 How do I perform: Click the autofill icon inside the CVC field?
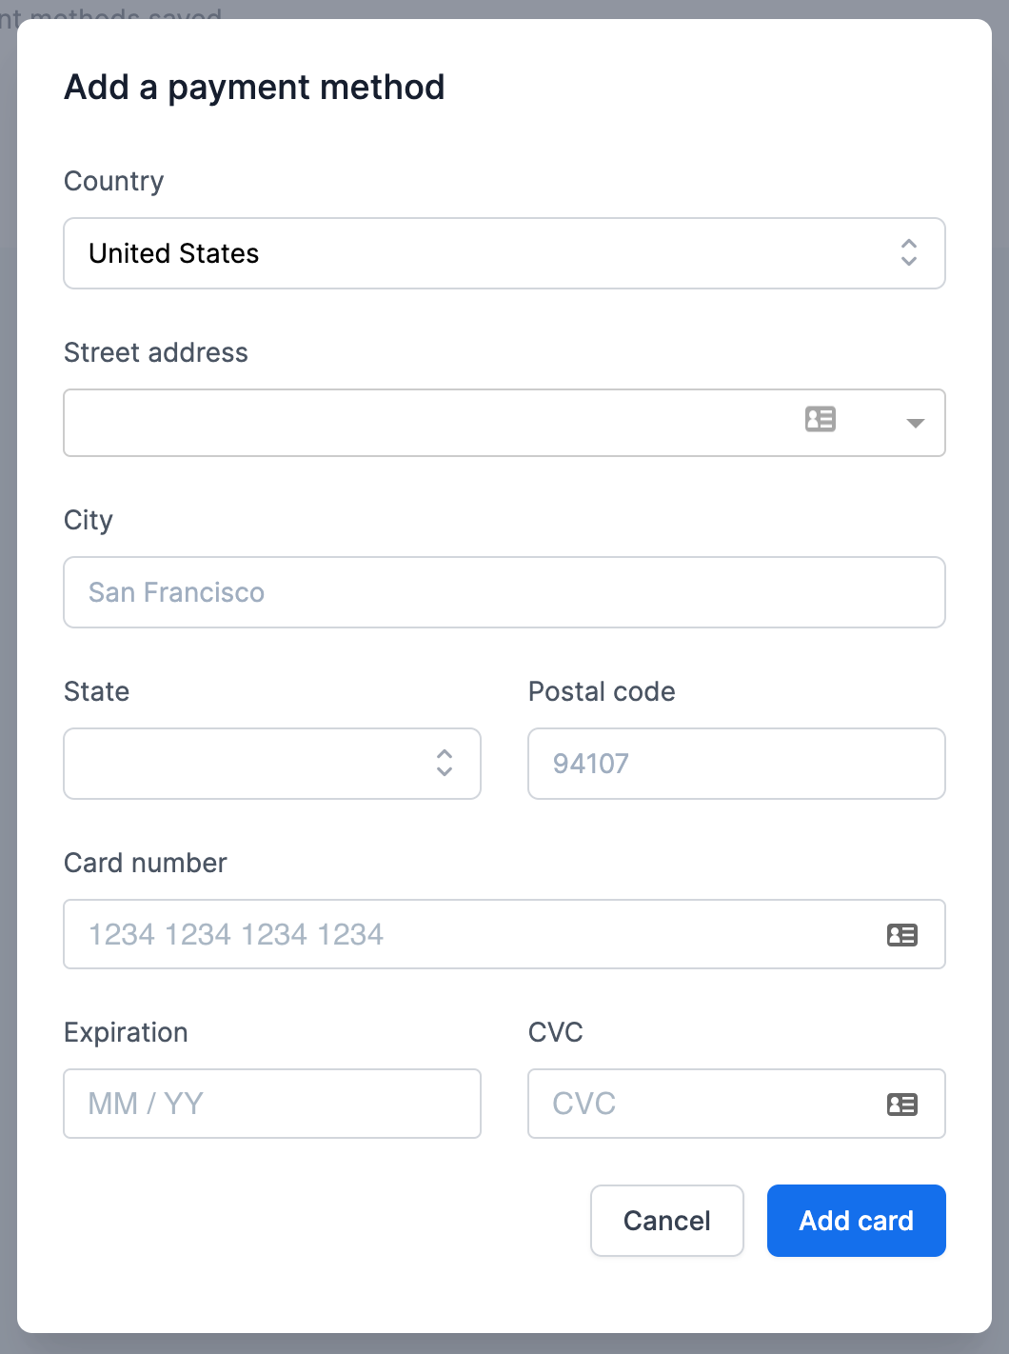coord(902,1105)
